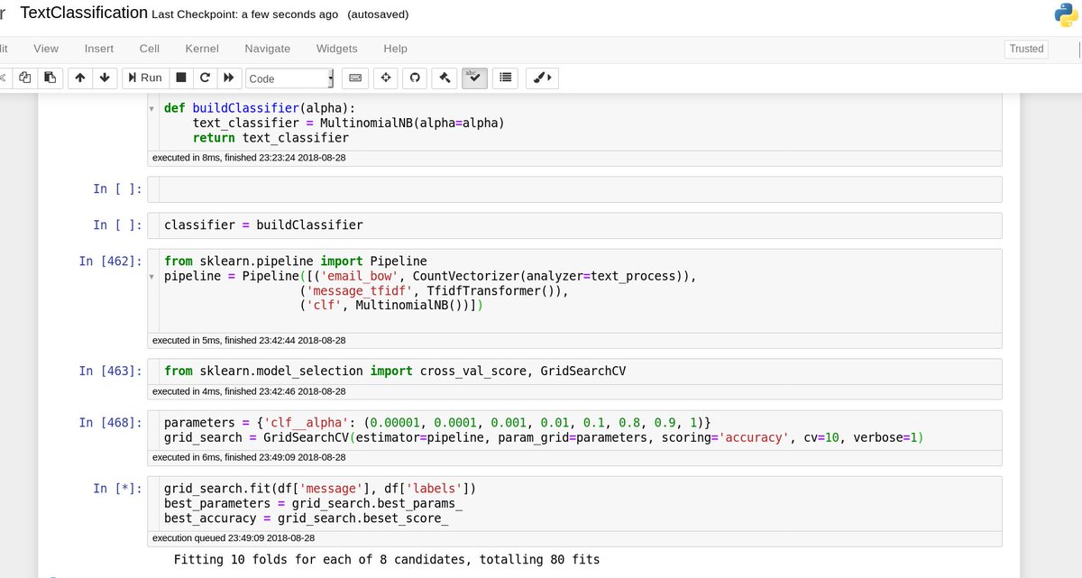Viewport: 1082px width, 578px height.
Task: Click the empty code cell input
Action: [x=581, y=189]
